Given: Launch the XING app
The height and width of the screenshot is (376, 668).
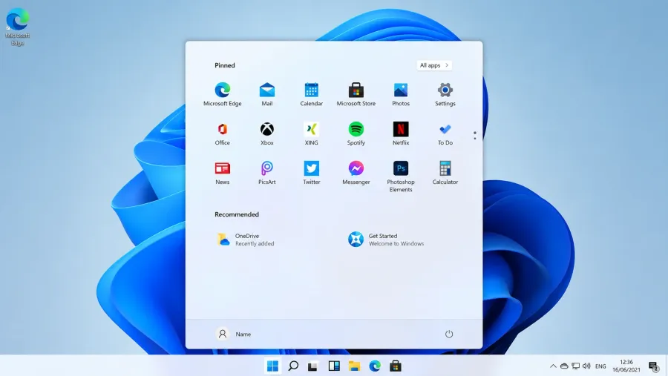Looking at the screenshot, I should pyautogui.click(x=312, y=133).
